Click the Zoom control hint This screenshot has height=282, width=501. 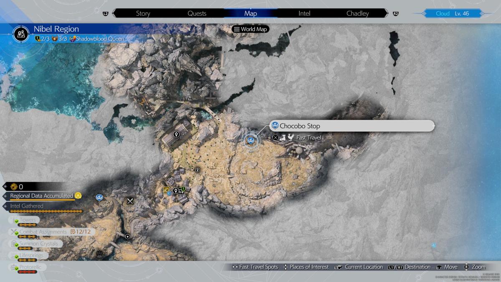tap(474, 267)
